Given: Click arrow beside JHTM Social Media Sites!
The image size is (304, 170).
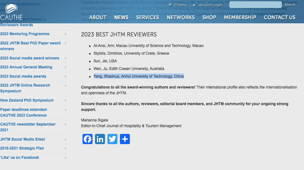Looking at the screenshot, I should click(65, 140).
